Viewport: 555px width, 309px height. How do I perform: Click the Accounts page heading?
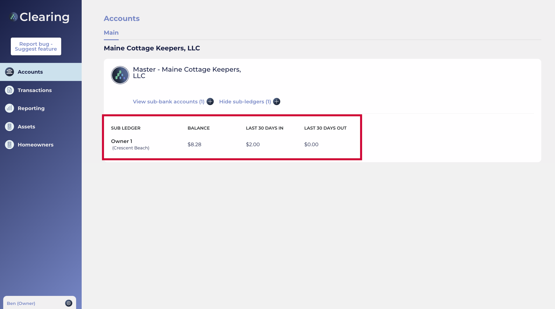pos(122,18)
